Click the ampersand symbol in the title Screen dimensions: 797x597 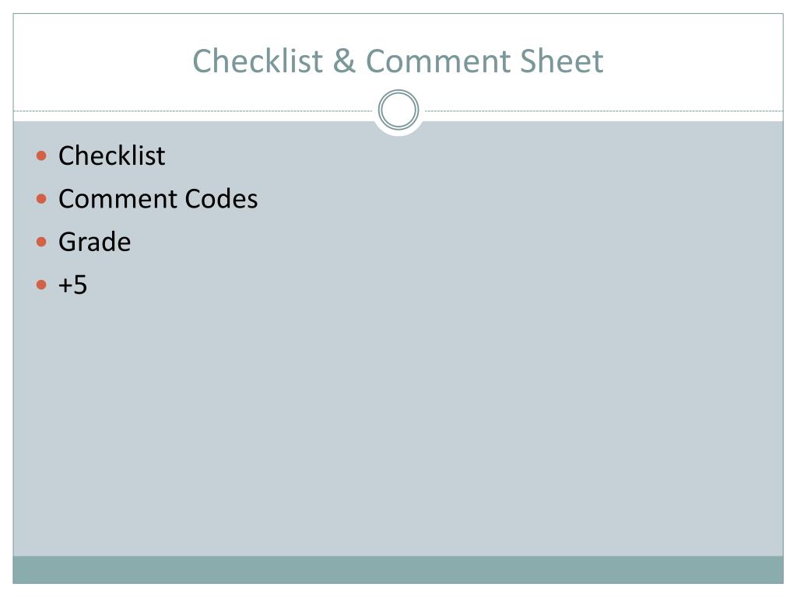(344, 61)
